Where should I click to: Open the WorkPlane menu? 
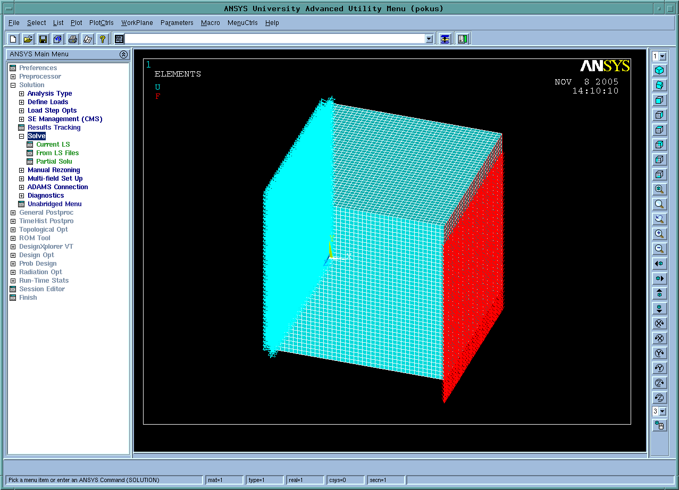click(137, 23)
